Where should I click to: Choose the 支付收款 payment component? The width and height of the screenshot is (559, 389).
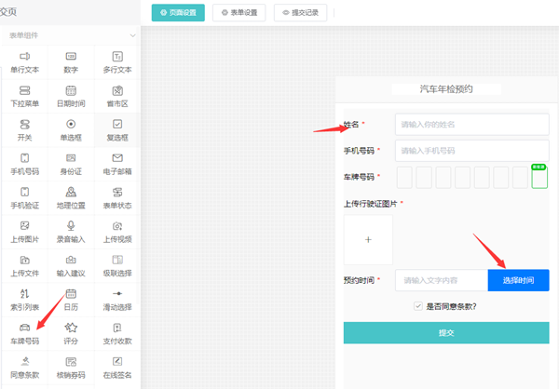117,333
